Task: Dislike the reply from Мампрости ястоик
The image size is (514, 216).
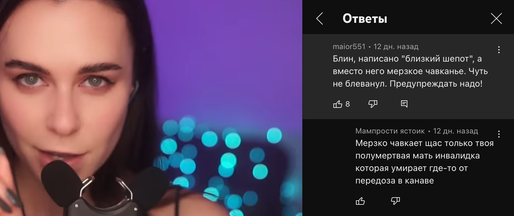Action: 395,201
